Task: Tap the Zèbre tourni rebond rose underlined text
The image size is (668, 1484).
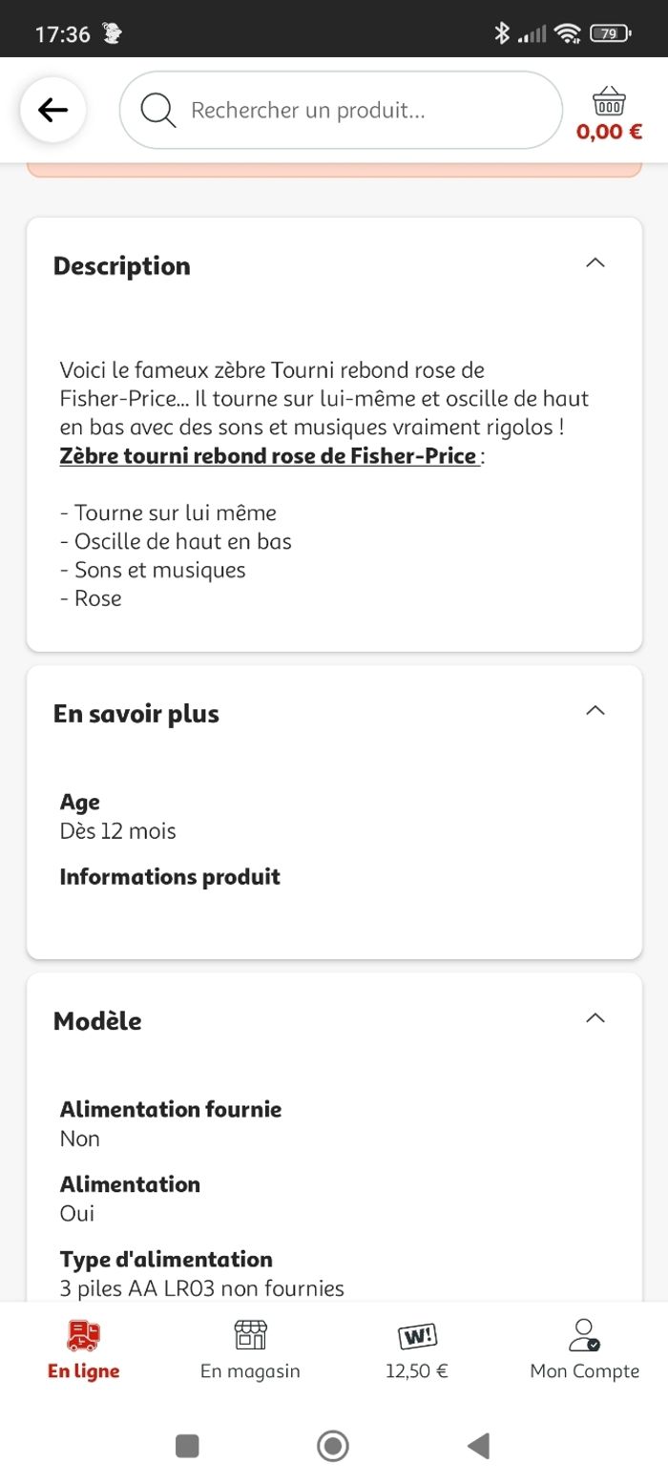Action: (268, 456)
